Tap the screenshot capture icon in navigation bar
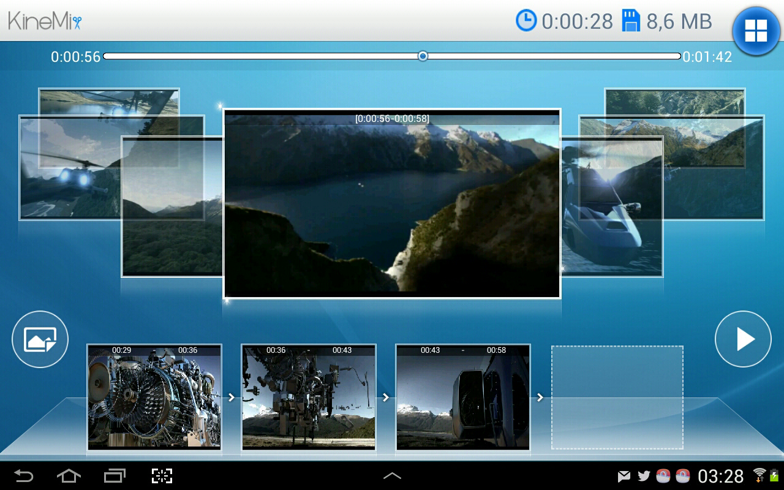Screen dimensions: 784x490 click(162, 476)
